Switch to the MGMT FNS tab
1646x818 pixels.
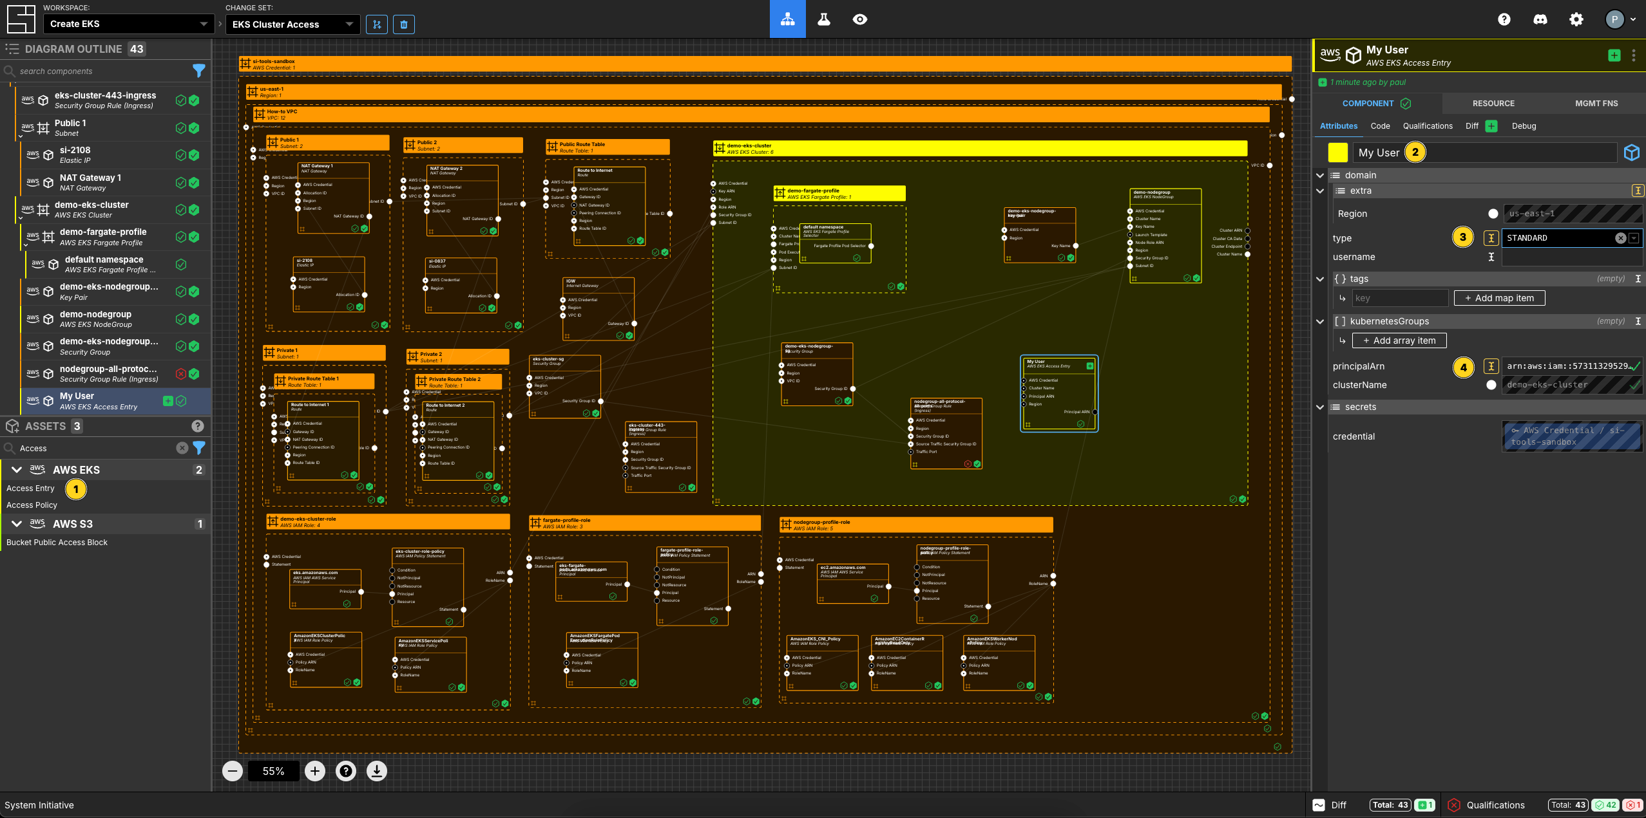click(x=1596, y=103)
